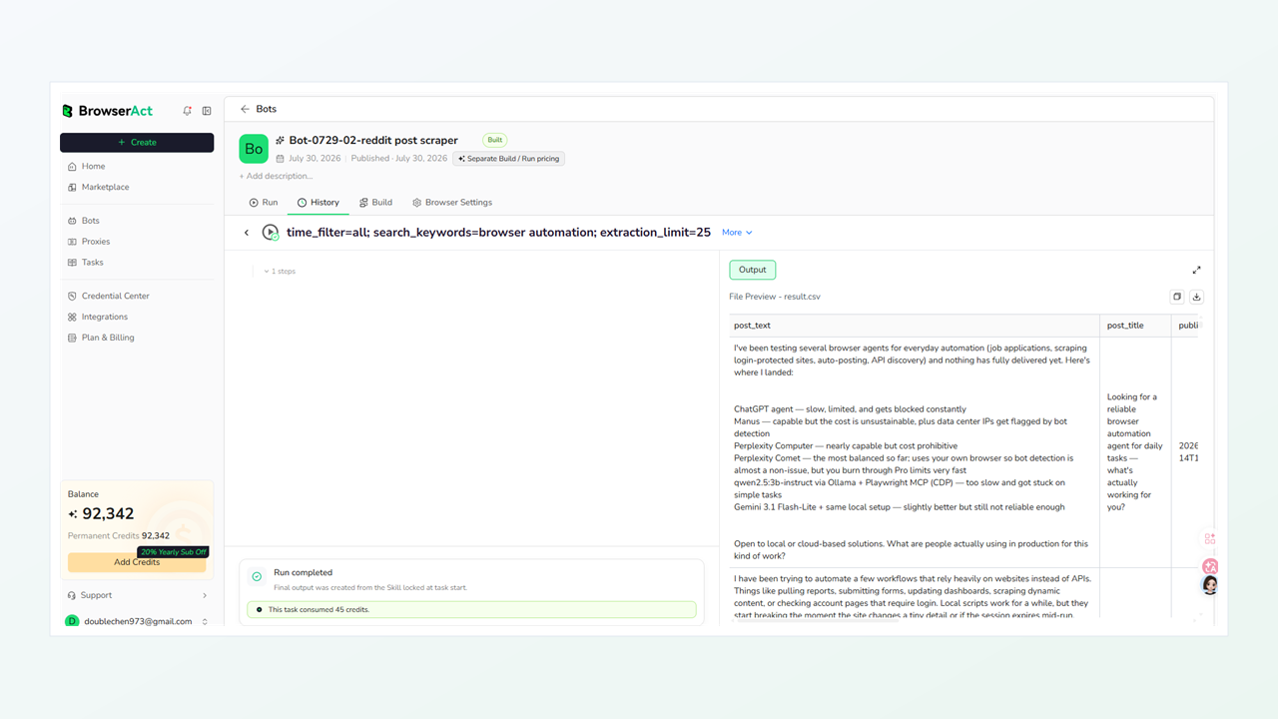Open Tasks in the sidebar
This screenshot has width=1278, height=719.
coord(137,263)
